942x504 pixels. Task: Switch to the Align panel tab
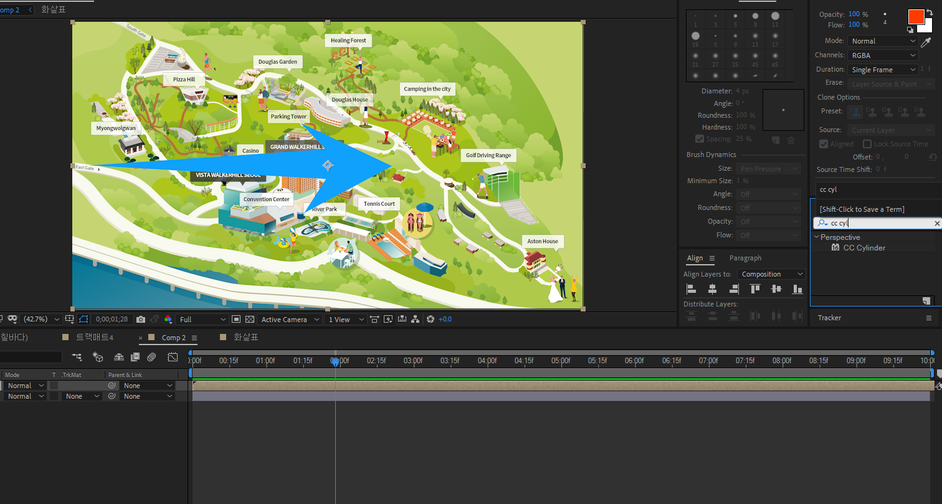(x=695, y=258)
